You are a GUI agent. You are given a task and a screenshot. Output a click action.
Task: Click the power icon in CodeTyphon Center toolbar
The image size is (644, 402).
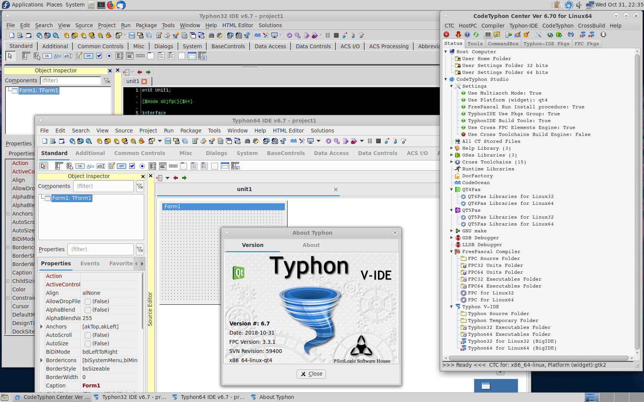pyautogui.click(x=603, y=34)
